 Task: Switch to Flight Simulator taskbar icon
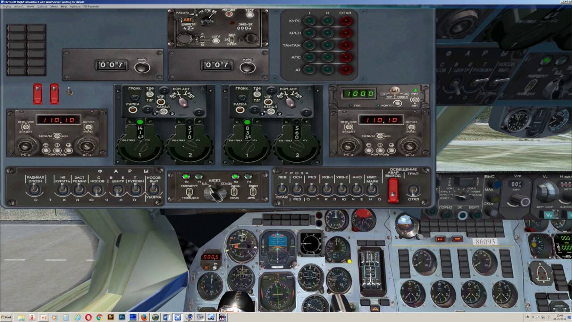(x=177, y=317)
